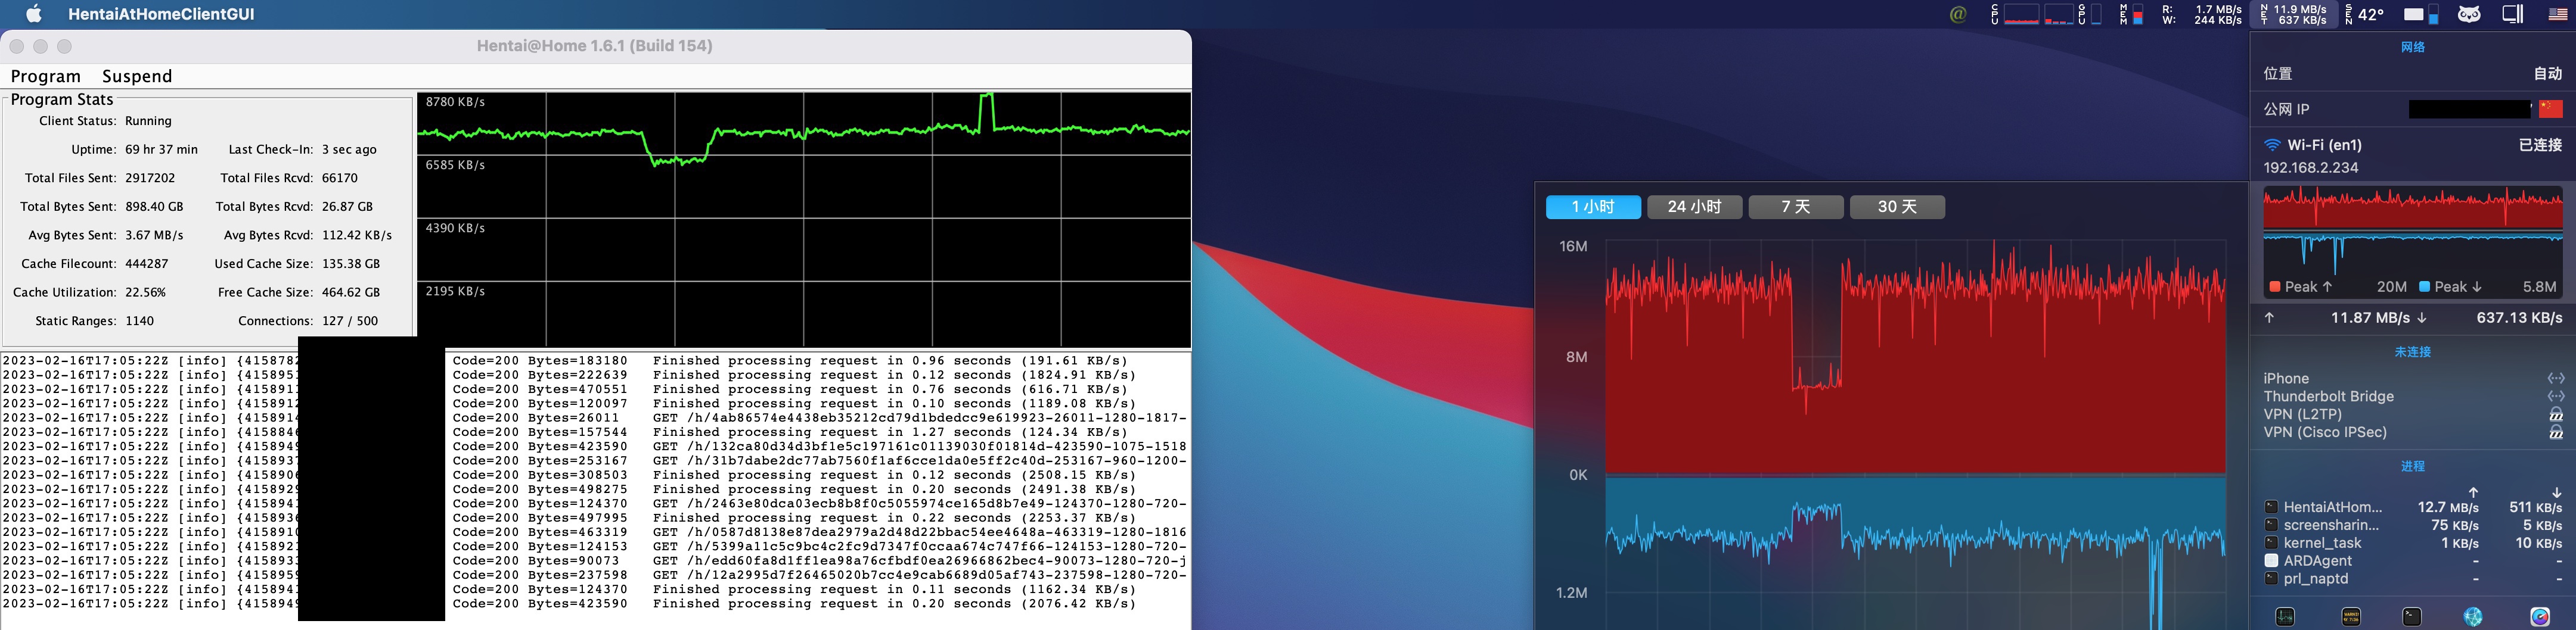The width and height of the screenshot is (2576, 630).
Task: Click the download arrow column header in 进程
Action: (x=2557, y=492)
